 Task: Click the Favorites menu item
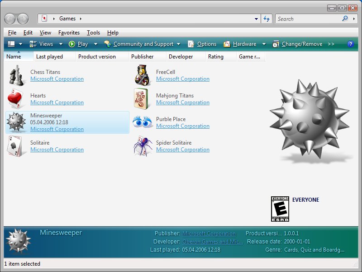(69, 32)
